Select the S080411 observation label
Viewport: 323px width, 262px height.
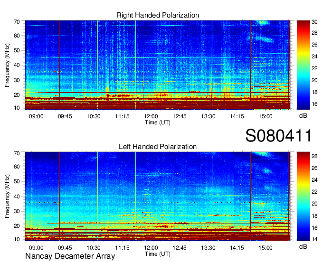click(x=278, y=135)
